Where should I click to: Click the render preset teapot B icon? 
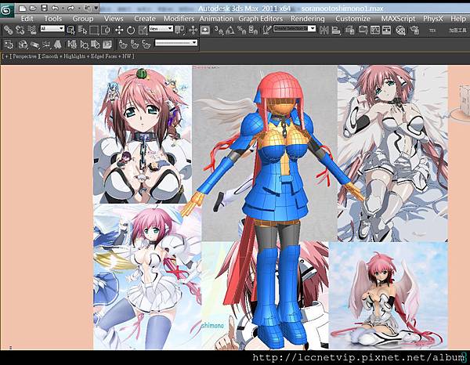[x=134, y=45]
